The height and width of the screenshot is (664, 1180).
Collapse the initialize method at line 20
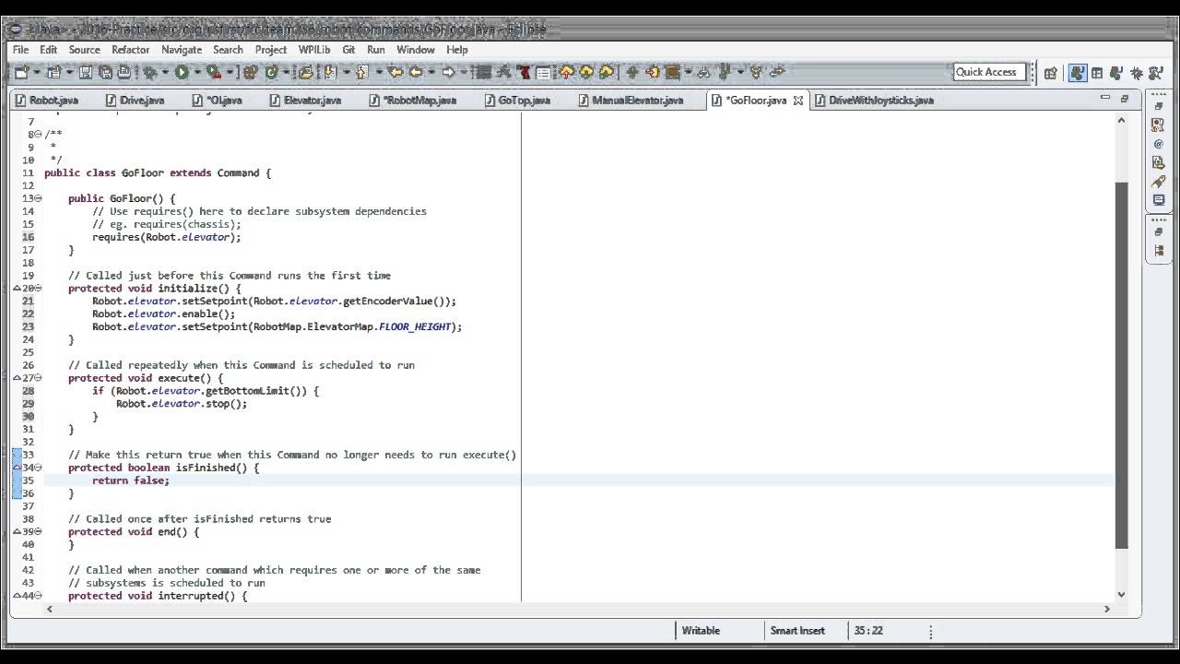click(x=39, y=288)
